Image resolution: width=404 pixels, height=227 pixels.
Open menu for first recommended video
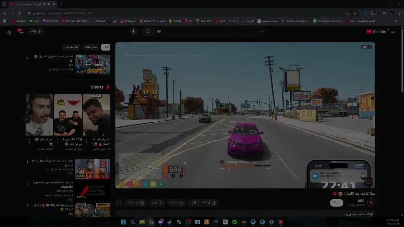(27, 57)
